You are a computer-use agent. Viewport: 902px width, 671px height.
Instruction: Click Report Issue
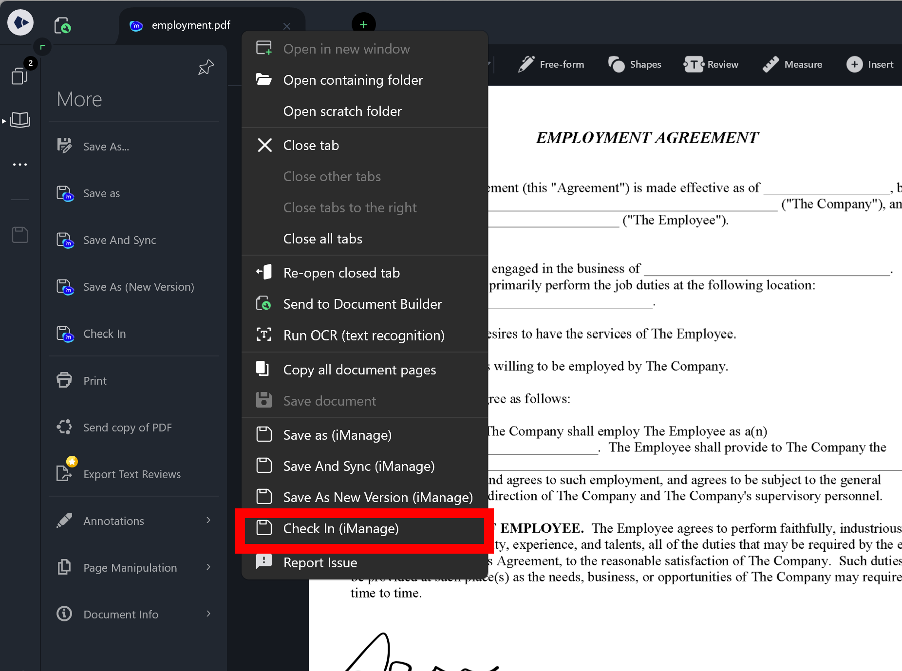click(x=320, y=562)
